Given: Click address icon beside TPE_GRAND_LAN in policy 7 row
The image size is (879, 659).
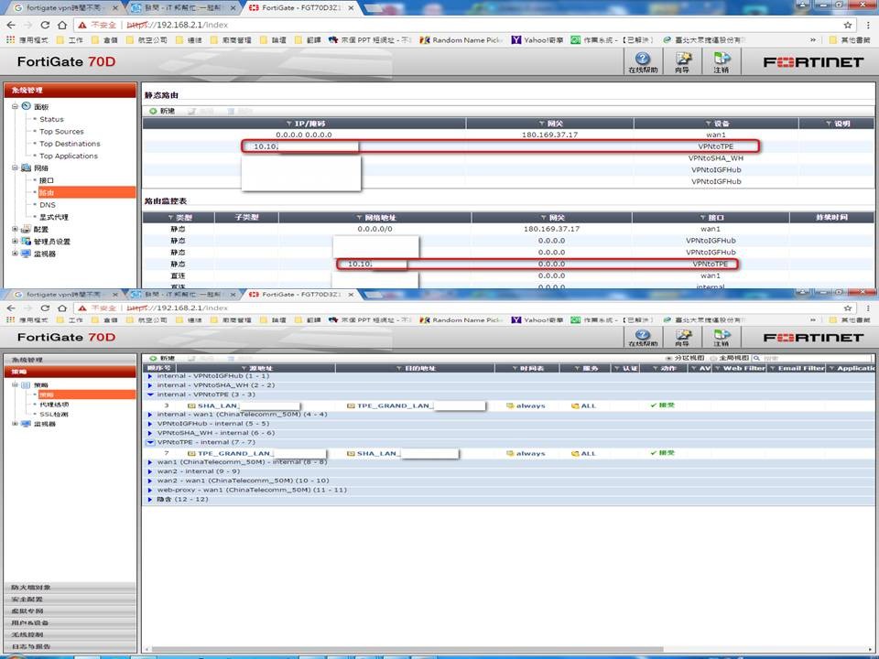Looking at the screenshot, I should [x=191, y=453].
